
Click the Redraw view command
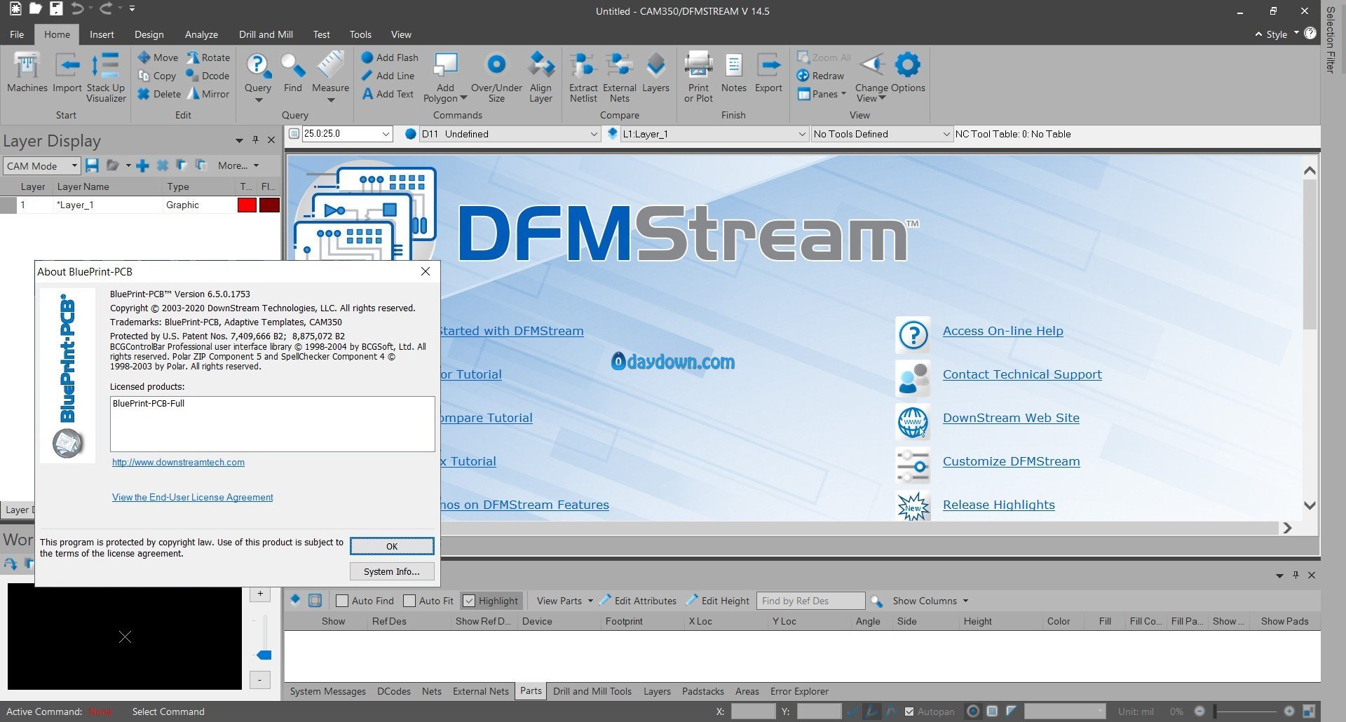tap(821, 76)
